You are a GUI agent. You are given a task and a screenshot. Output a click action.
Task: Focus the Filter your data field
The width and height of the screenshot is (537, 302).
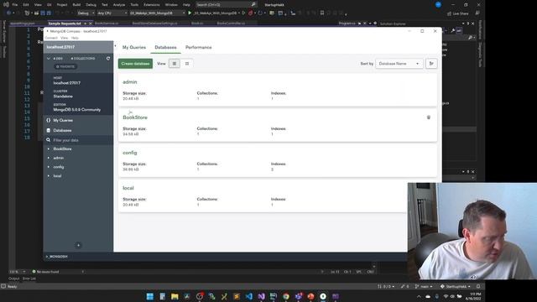[78, 140]
